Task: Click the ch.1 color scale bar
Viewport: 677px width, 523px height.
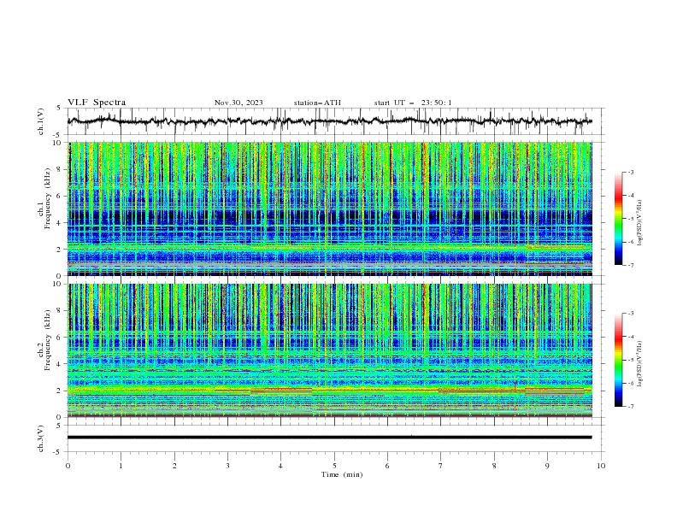Action: click(x=619, y=219)
